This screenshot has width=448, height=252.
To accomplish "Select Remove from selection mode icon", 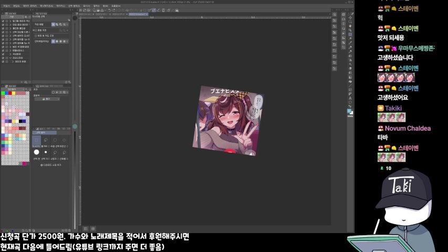I will point(60,25).
